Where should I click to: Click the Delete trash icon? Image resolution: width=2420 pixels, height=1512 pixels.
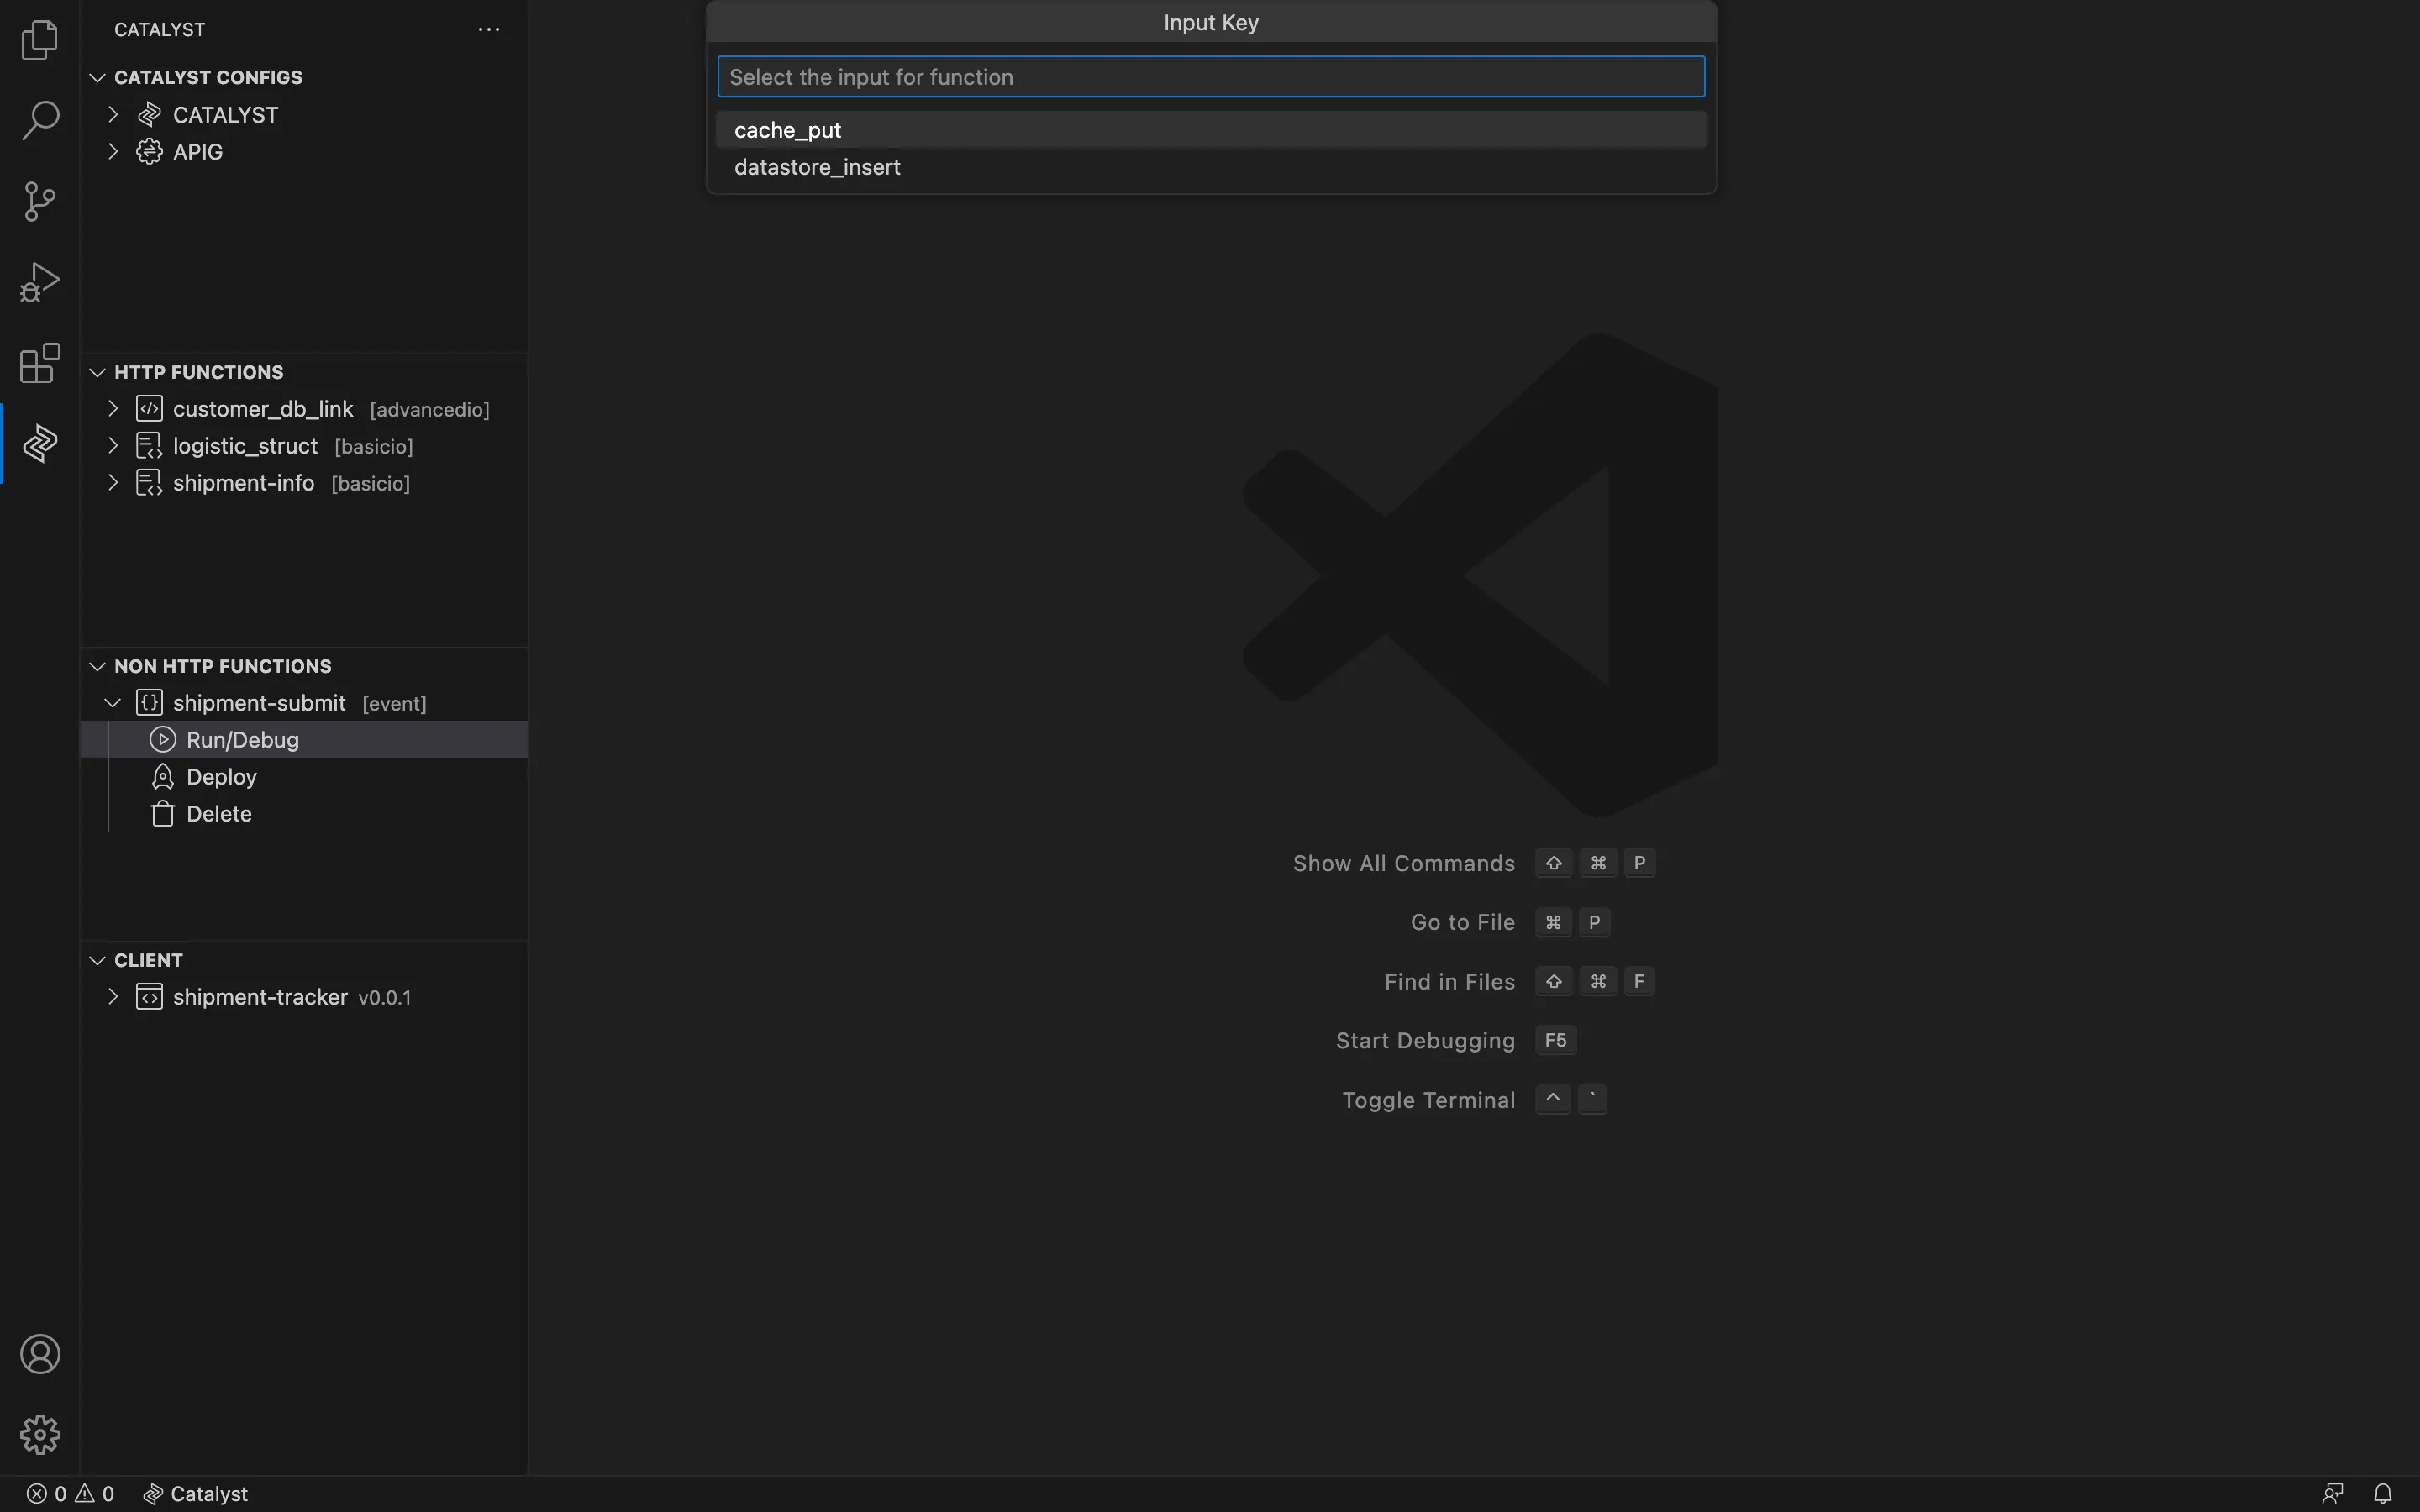(x=163, y=814)
